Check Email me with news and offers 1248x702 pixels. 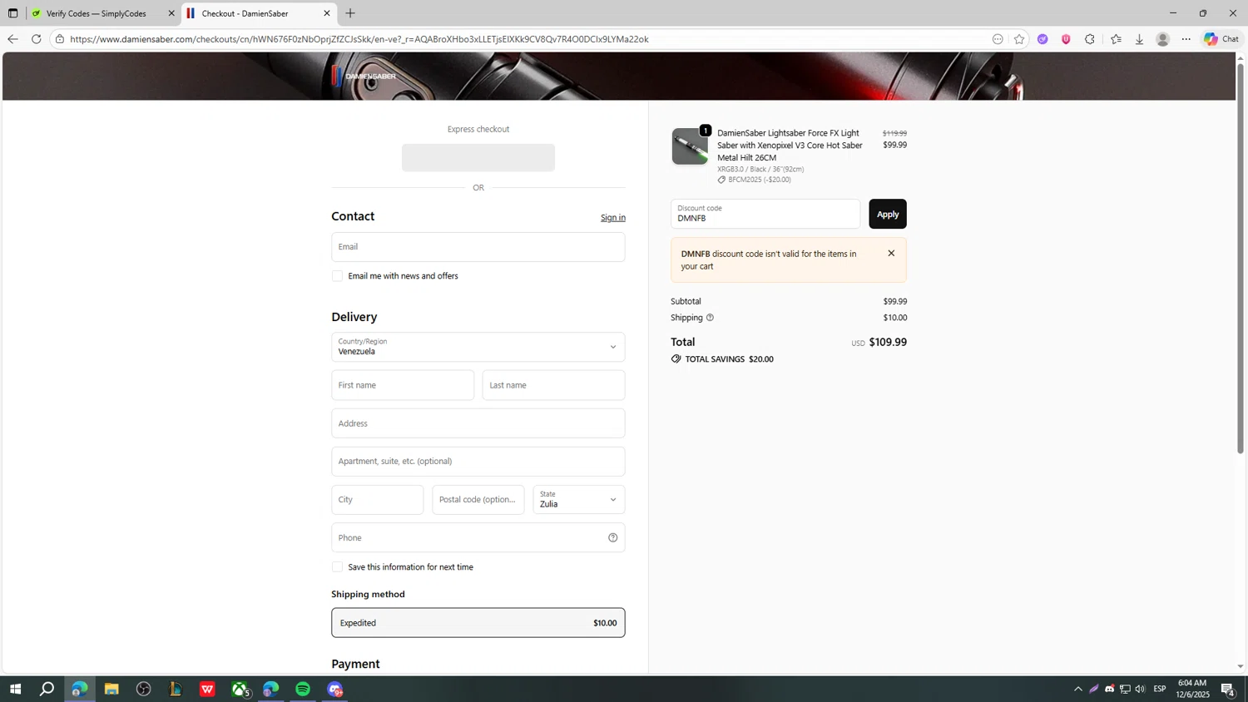[x=337, y=276]
